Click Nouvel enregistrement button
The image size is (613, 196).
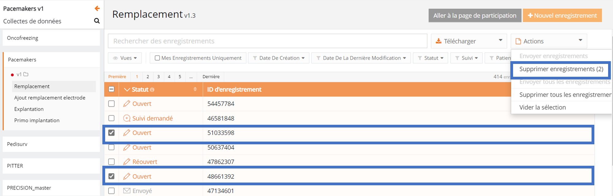[x=562, y=16]
